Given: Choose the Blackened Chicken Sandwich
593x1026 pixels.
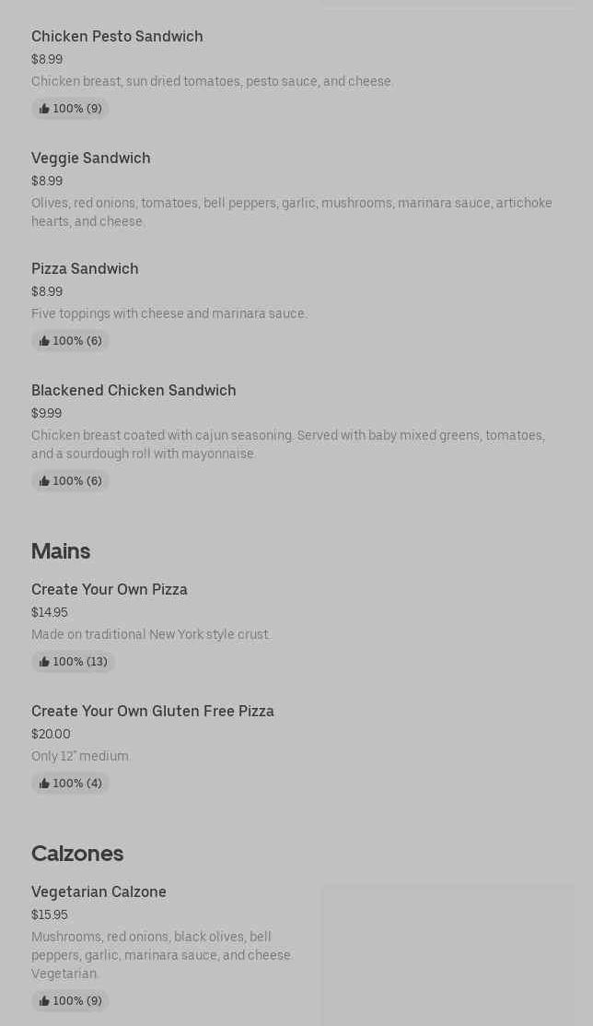Looking at the screenshot, I should [134, 390].
